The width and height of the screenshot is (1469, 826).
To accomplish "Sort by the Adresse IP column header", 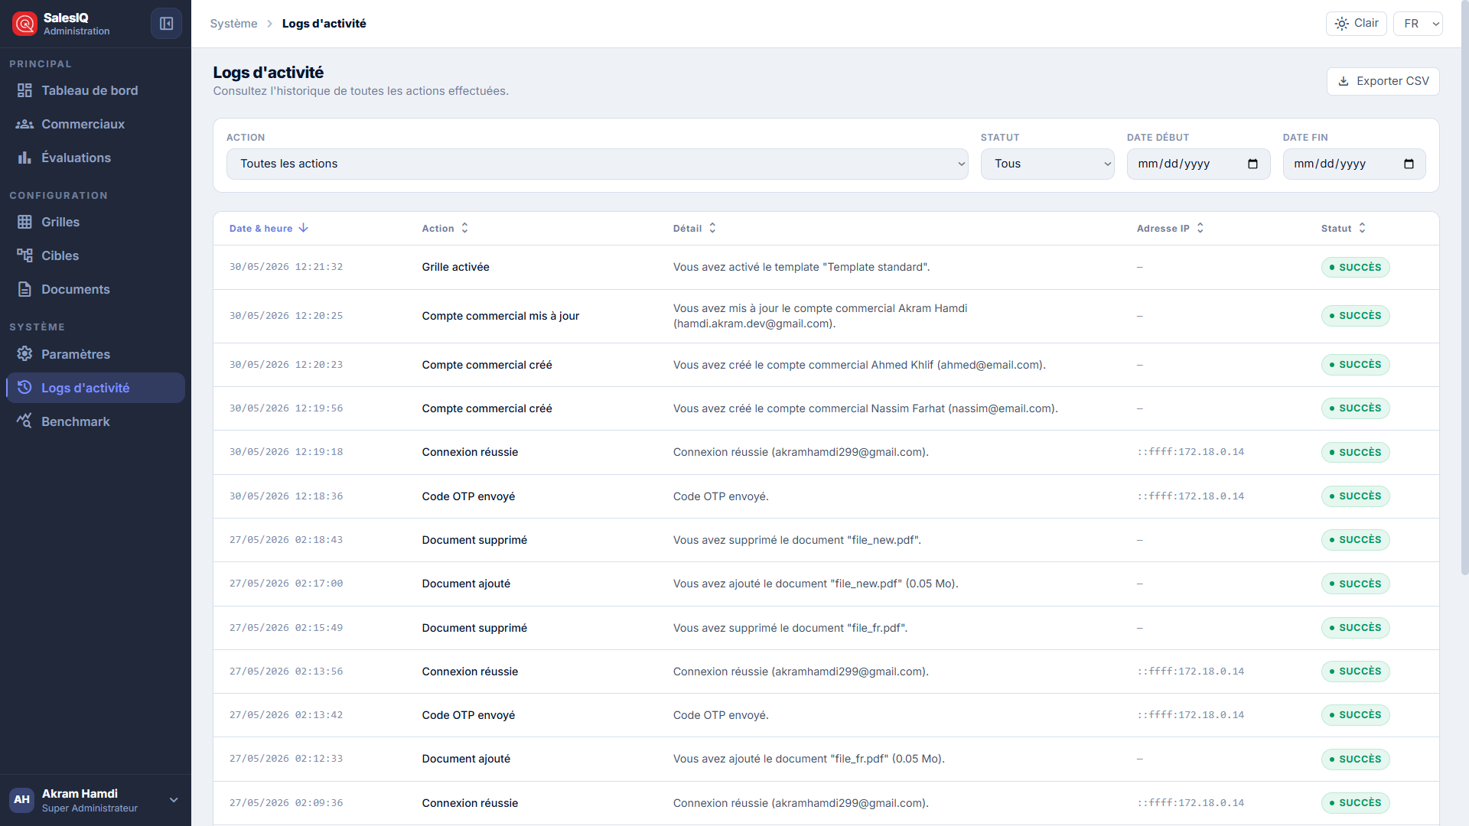I will click(1170, 228).
